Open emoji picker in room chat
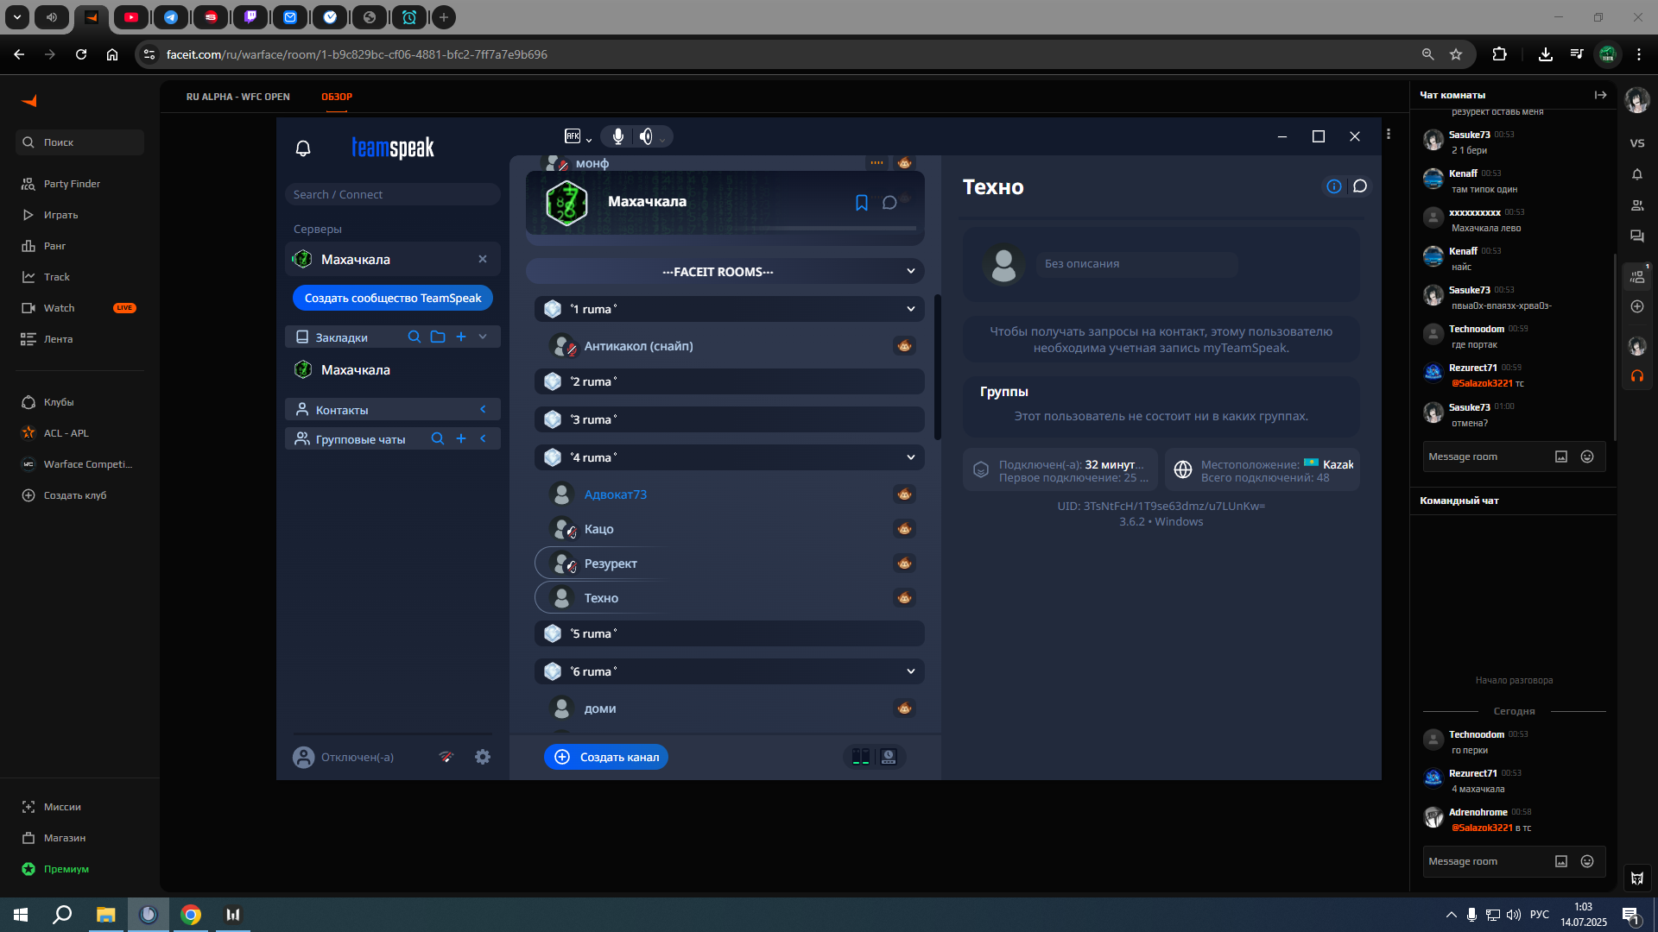Screen dimensions: 1658x932 point(1587,457)
